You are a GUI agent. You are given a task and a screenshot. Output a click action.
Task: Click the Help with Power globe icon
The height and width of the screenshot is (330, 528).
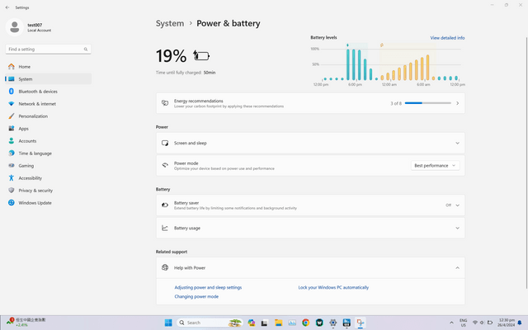[x=165, y=267]
